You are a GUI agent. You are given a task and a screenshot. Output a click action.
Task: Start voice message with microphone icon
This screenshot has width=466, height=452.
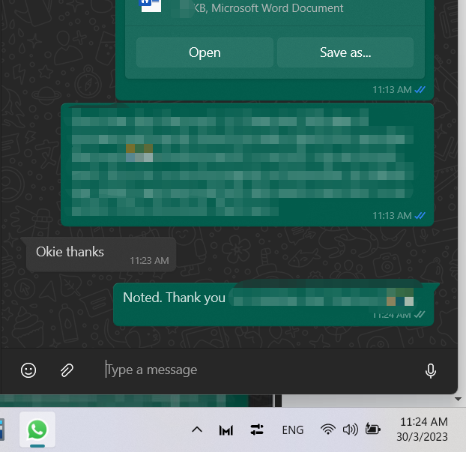430,370
